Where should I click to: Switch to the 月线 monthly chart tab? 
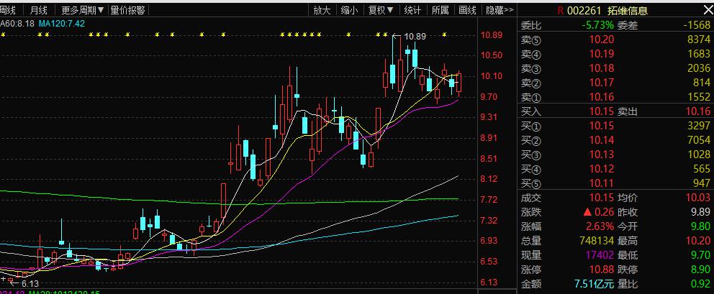coord(38,10)
